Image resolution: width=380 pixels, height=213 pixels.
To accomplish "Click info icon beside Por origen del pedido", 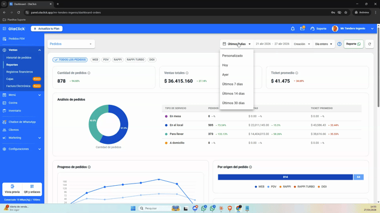I will click(x=250, y=167).
